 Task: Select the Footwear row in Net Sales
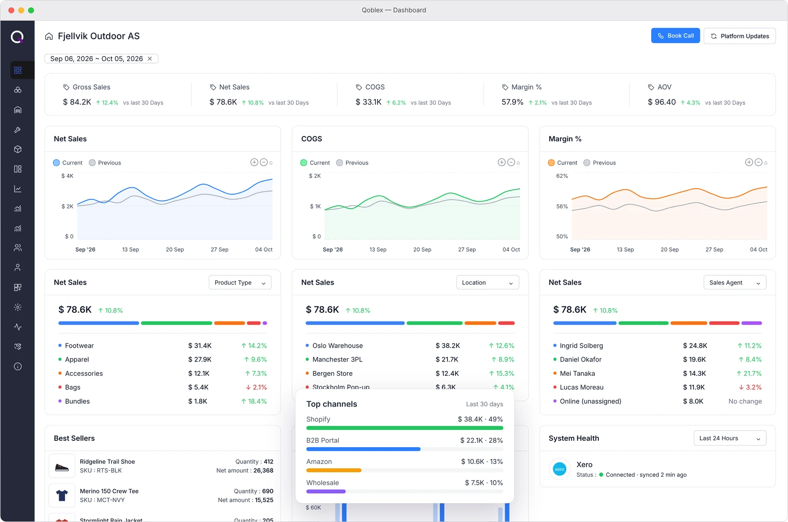coord(163,346)
